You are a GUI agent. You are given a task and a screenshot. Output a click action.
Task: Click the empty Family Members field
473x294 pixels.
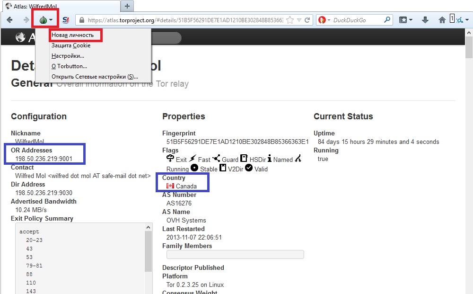click(x=235, y=254)
